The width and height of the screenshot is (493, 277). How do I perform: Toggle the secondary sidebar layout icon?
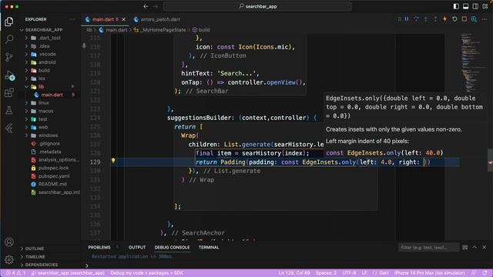point(475,6)
